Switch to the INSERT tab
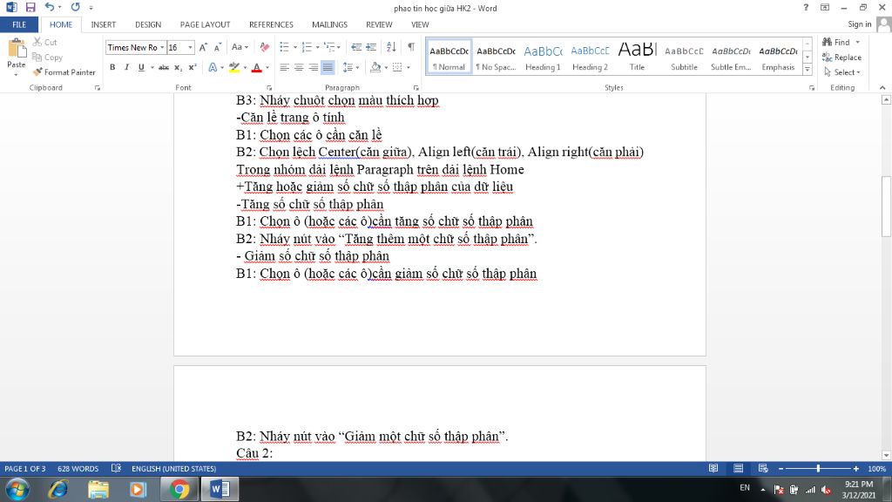 pyautogui.click(x=104, y=24)
